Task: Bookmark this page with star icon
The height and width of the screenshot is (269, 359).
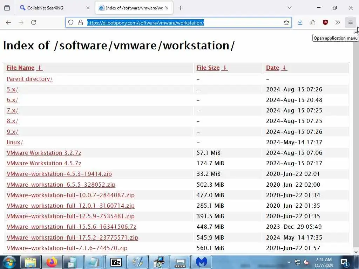Action: tap(286, 22)
